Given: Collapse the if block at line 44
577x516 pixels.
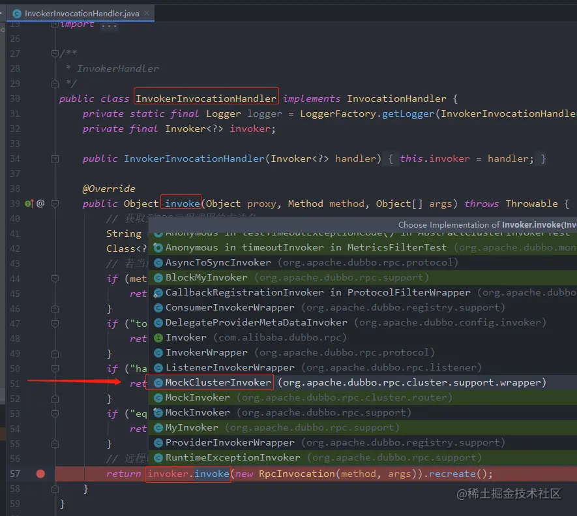Looking at the screenshot, I should pyautogui.click(x=55, y=279).
